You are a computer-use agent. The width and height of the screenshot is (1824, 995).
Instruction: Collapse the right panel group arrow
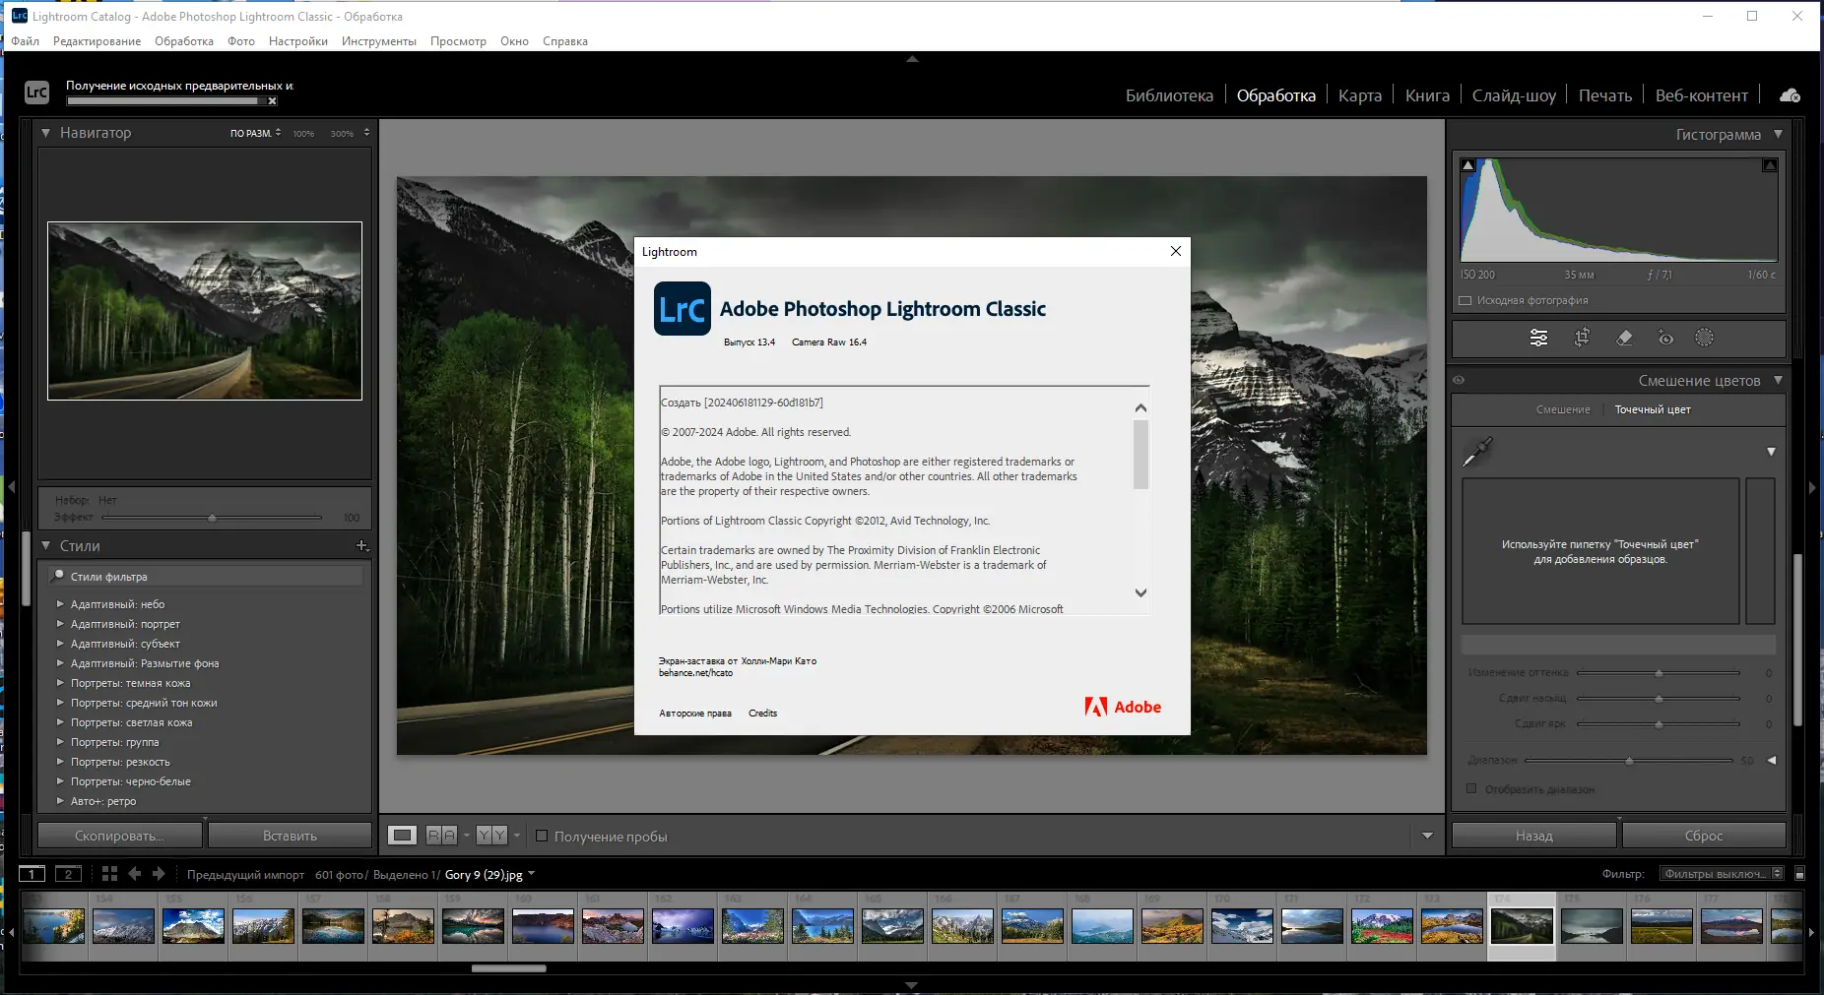tap(1812, 487)
